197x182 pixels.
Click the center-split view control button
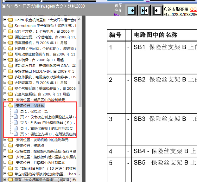point(144,10)
